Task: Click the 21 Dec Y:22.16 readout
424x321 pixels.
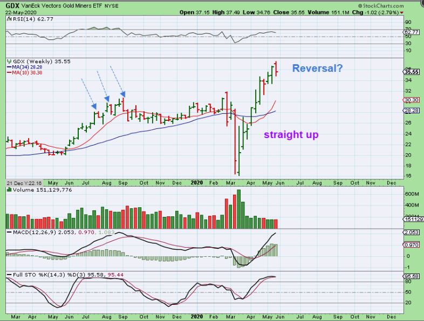Action: 24,183
